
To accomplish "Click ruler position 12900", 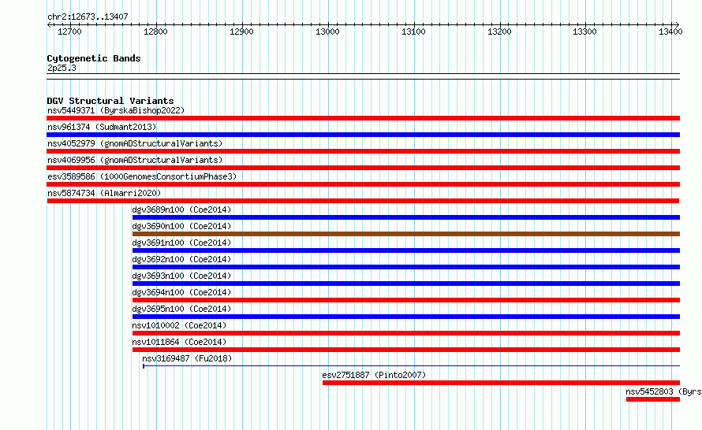I will (241, 32).
